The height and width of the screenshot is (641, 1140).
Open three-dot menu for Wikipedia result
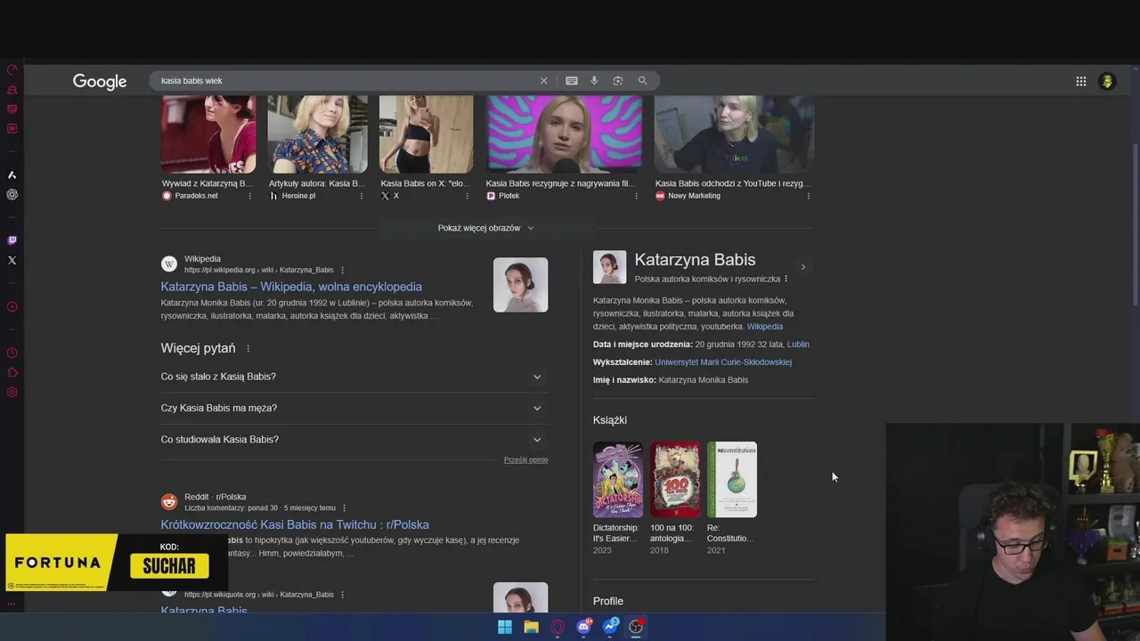click(343, 270)
